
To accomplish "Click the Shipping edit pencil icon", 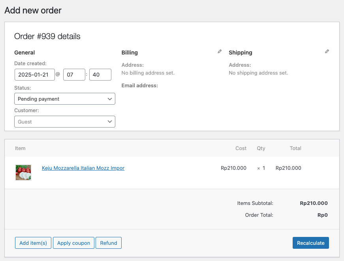I will pyautogui.click(x=327, y=51).
